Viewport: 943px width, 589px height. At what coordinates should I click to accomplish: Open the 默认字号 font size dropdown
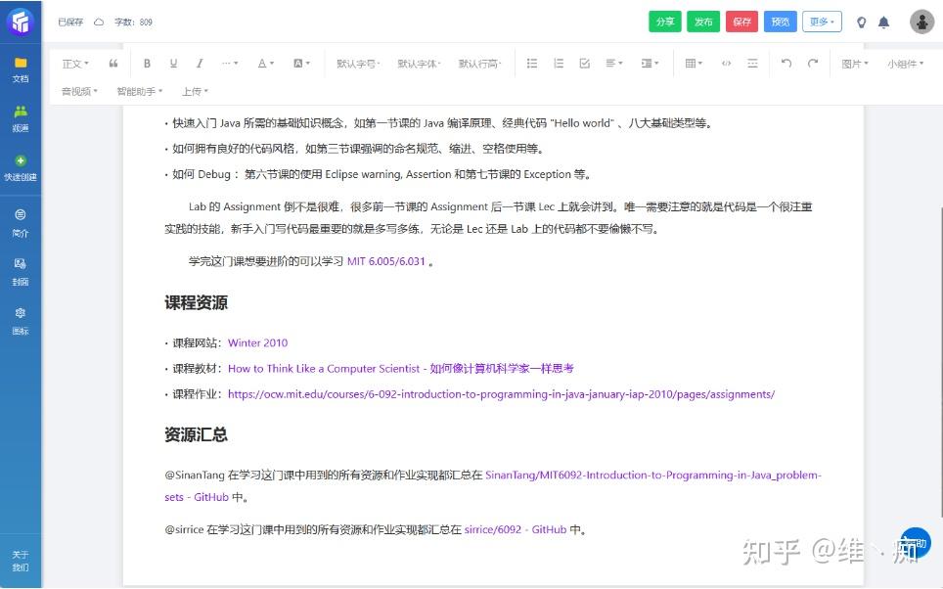(x=358, y=64)
